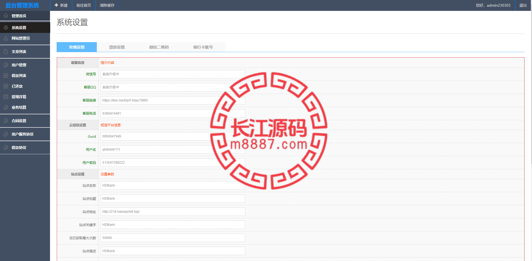Click the 站点名称 input field
Screen dimensions: 532x261
[x=173, y=185]
